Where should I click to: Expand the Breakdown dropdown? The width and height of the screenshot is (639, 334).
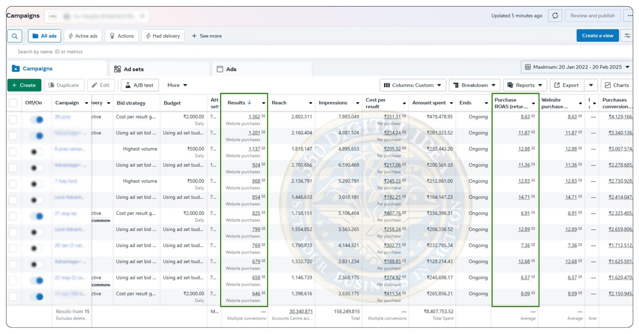474,85
